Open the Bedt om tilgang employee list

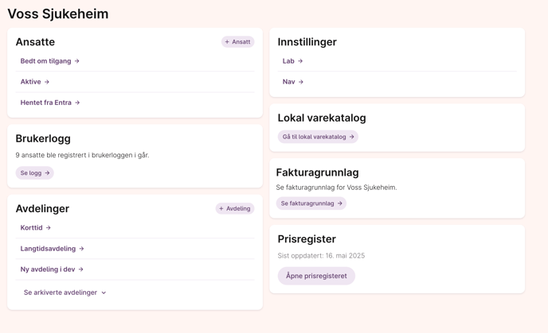click(45, 61)
